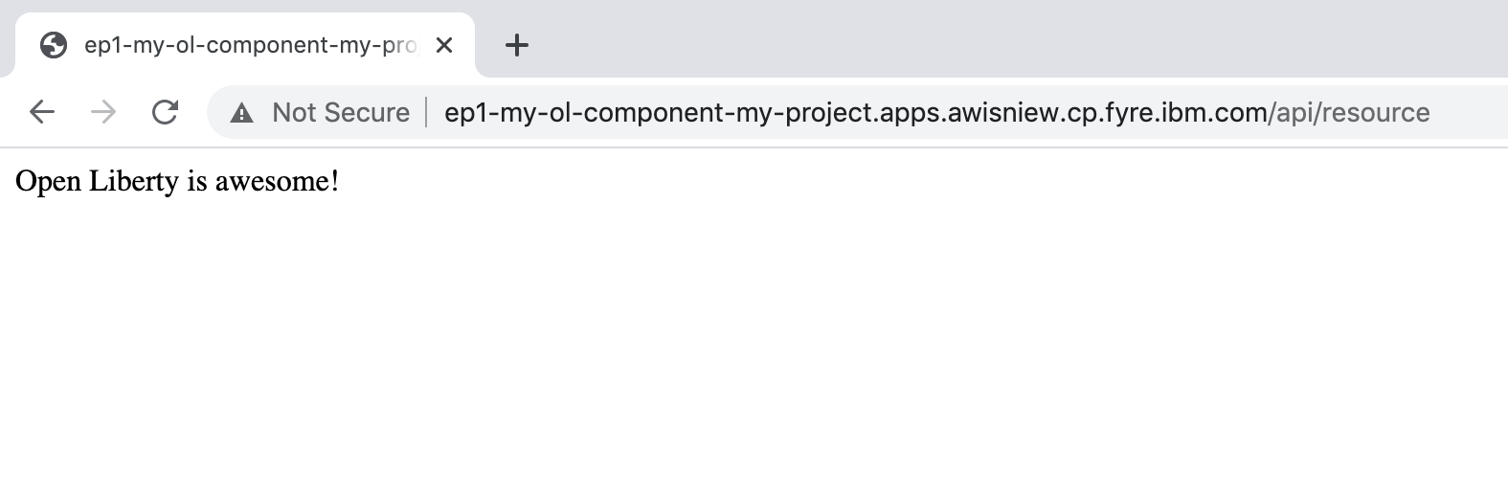Click the Not Secure warning triangle
The width and height of the screenshot is (1508, 499).
242,113
